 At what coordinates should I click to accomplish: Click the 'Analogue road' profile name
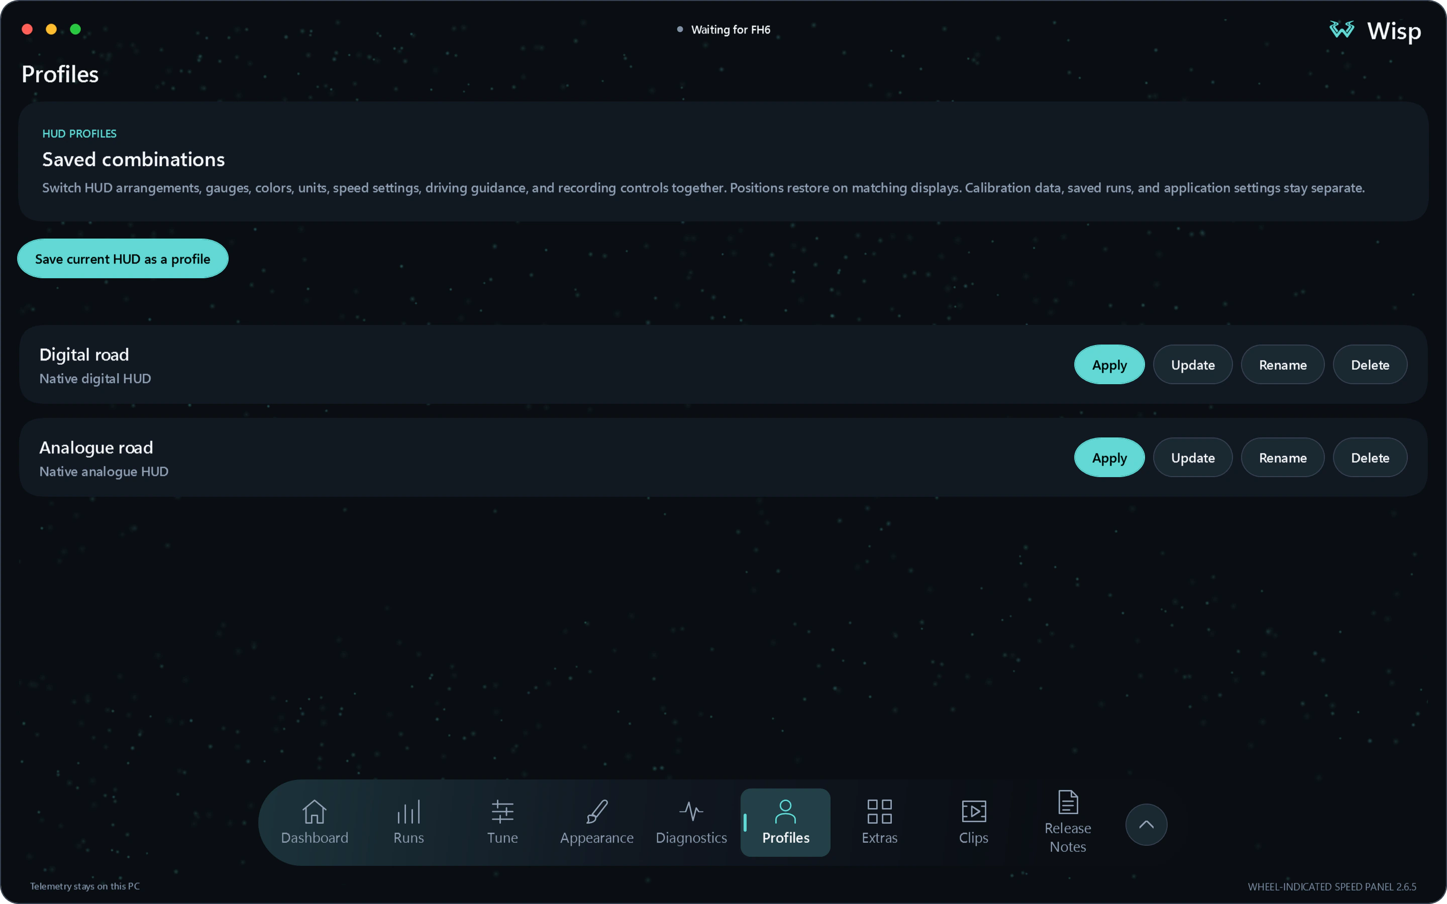pos(96,447)
